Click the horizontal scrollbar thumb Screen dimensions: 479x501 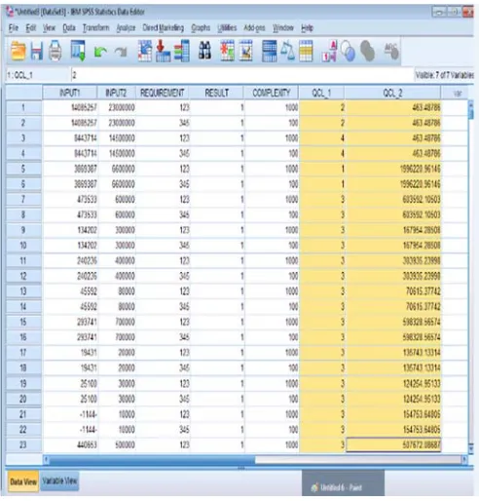(x=152, y=460)
